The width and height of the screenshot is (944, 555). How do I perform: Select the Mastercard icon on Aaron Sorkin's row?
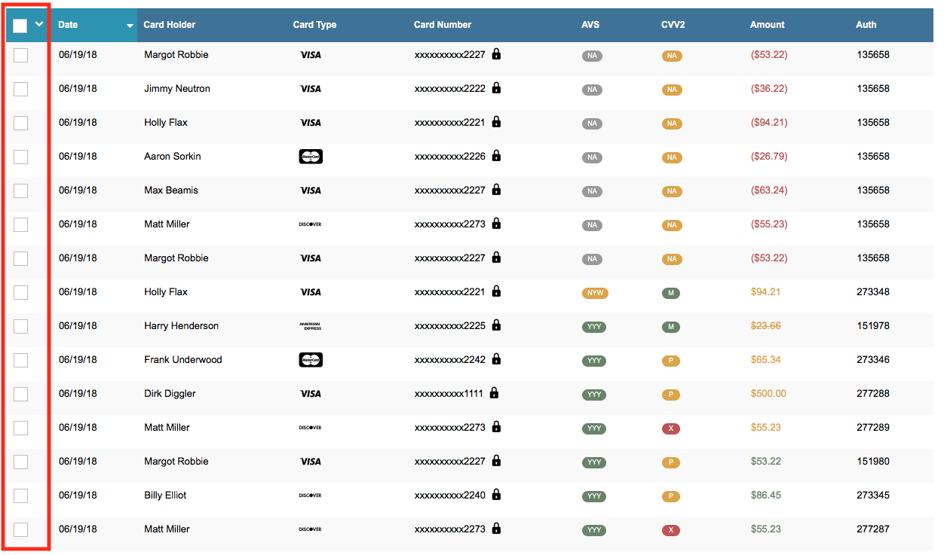coord(311,157)
